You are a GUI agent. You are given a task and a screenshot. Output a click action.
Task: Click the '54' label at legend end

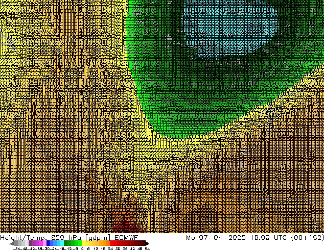(147, 248)
